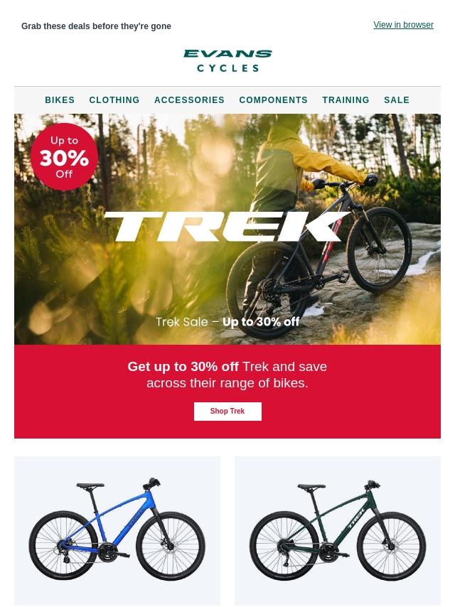Open the blue Trek bike product image
The height and width of the screenshot is (607, 455).
(117, 530)
